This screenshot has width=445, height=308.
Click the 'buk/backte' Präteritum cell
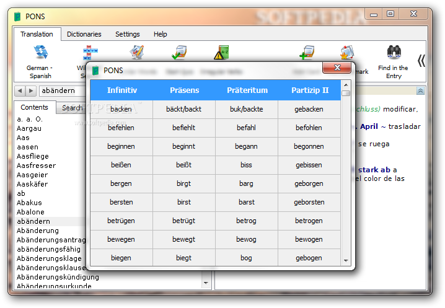[246, 109]
